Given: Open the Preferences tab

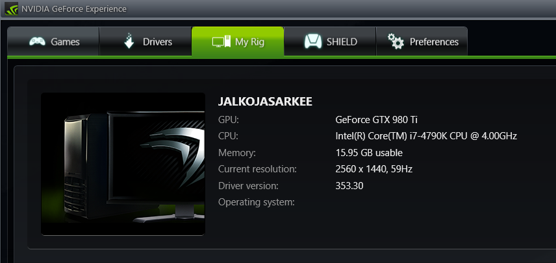Looking at the screenshot, I should point(434,42).
